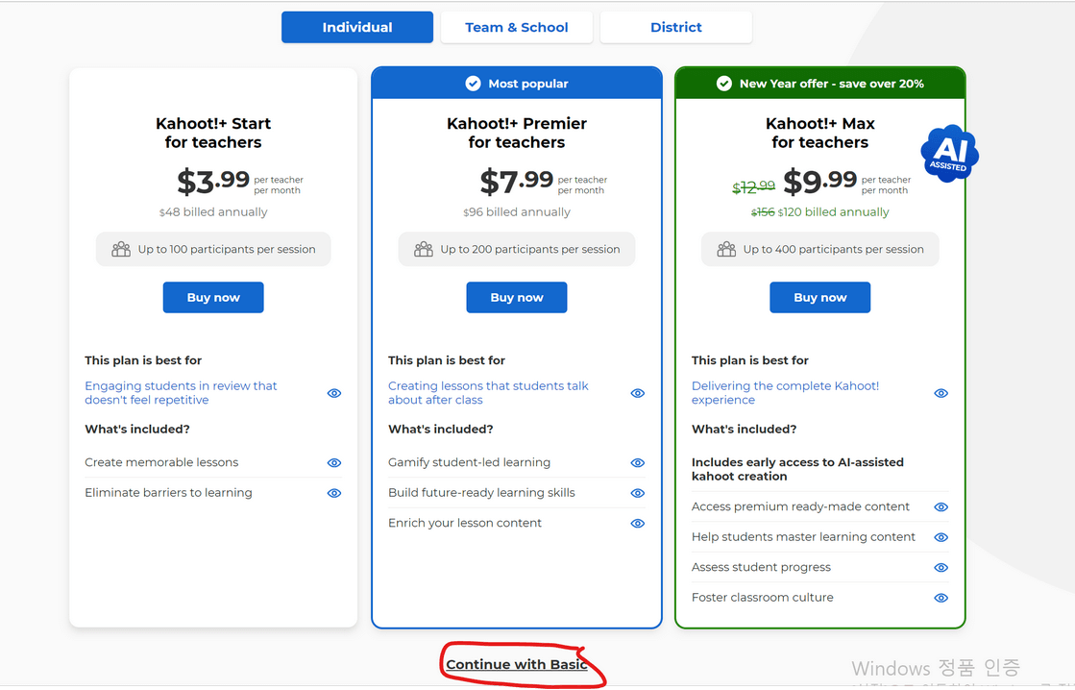Toggle eye icon beside Delivering the complete Kahoot! experience

[x=941, y=393]
